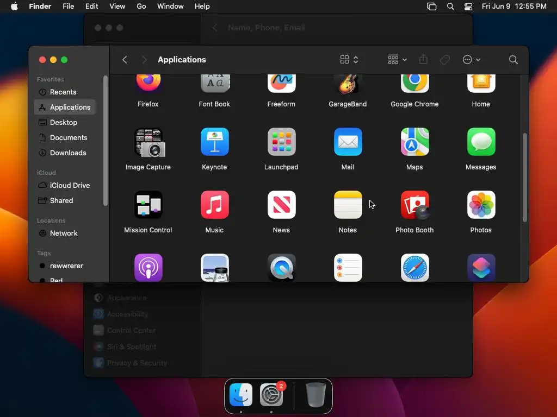Click the Applications window vertical scrollbar
The height and width of the screenshot is (417, 557).
525,178
